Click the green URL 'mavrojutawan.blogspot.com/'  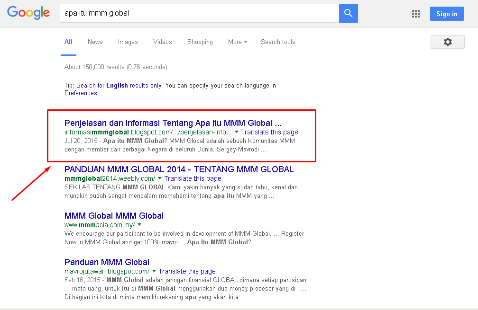(107, 271)
